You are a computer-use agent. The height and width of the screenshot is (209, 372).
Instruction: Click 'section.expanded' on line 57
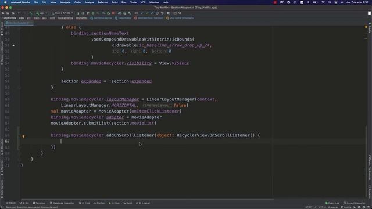[x=81, y=81]
